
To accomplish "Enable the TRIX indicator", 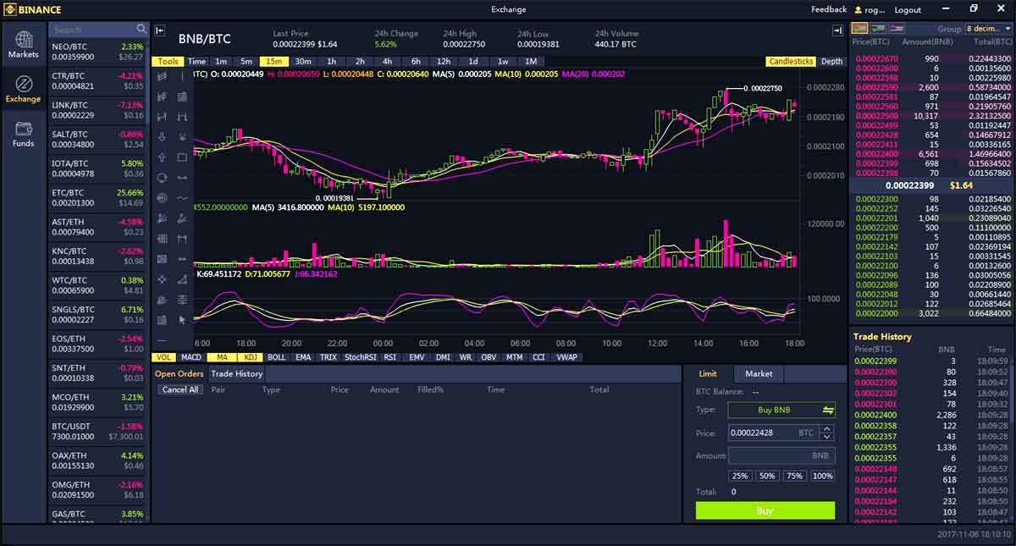I will coord(329,357).
